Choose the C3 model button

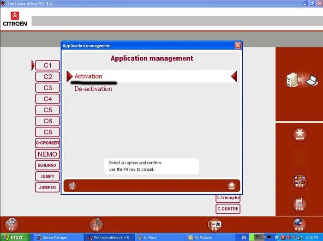point(48,88)
